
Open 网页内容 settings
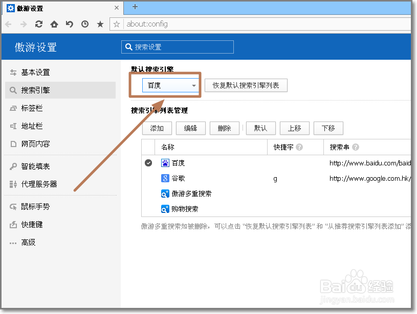click(x=60, y=144)
